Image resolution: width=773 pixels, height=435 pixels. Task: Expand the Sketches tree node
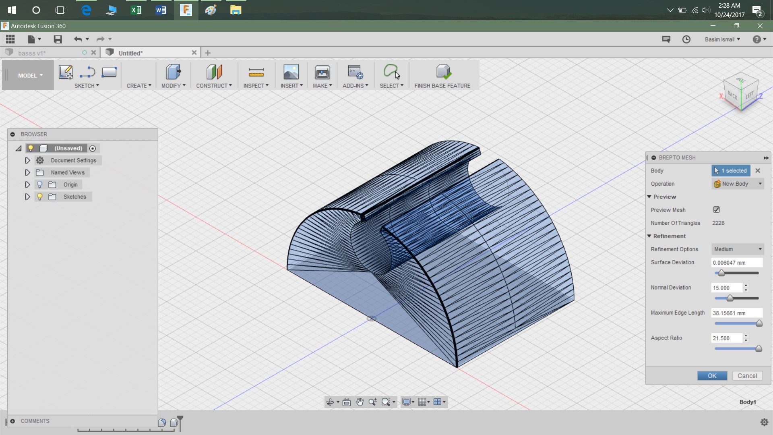[x=27, y=197]
